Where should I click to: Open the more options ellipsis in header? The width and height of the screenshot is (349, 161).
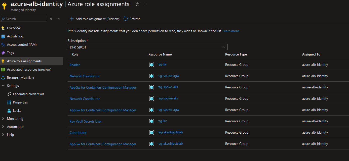click(x=145, y=4)
